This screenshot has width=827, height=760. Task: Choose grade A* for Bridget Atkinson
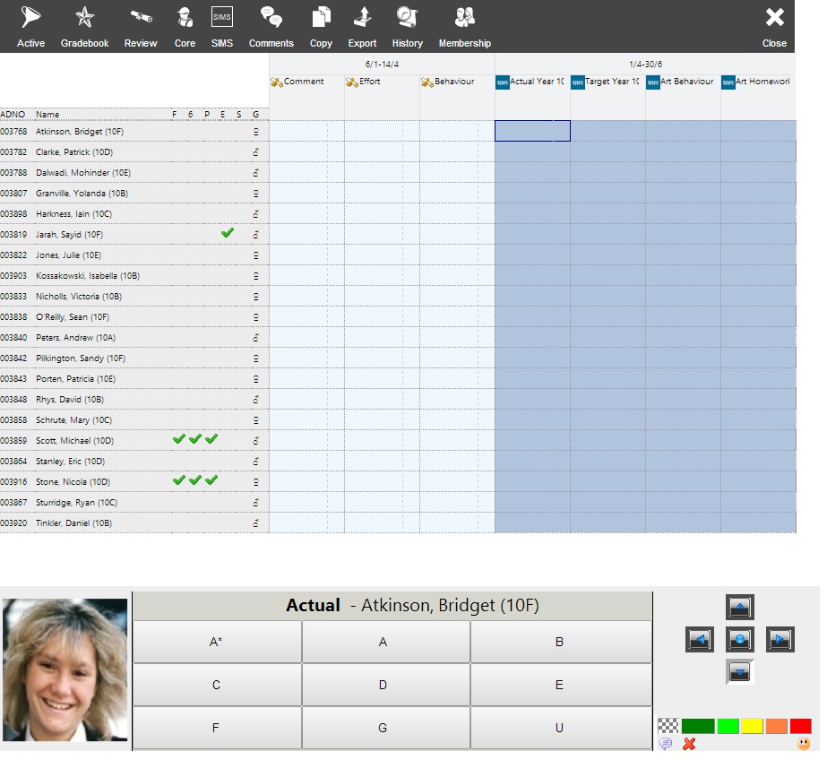pyautogui.click(x=216, y=642)
